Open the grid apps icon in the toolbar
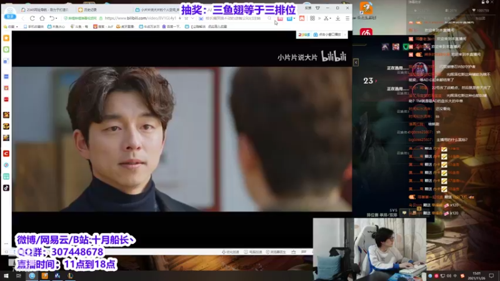The width and height of the screenshot is (500, 281). pyautogui.click(x=312, y=18)
